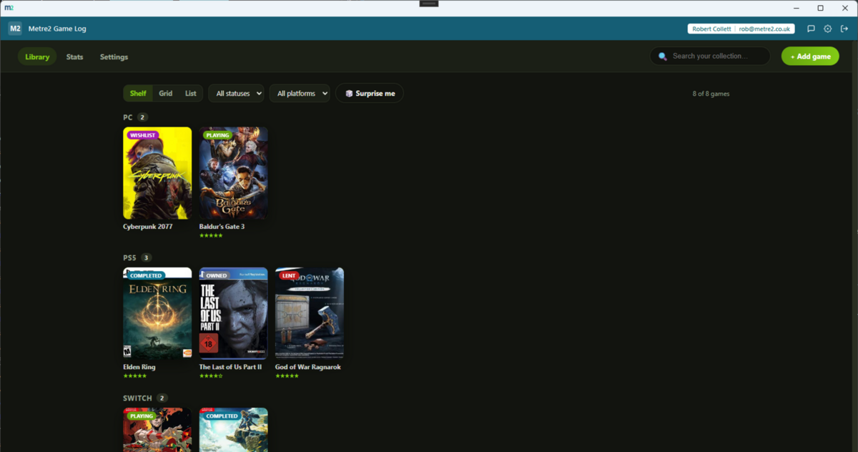This screenshot has width=858, height=452.
Task: Click the PS5 section heading
Action: (x=129, y=257)
